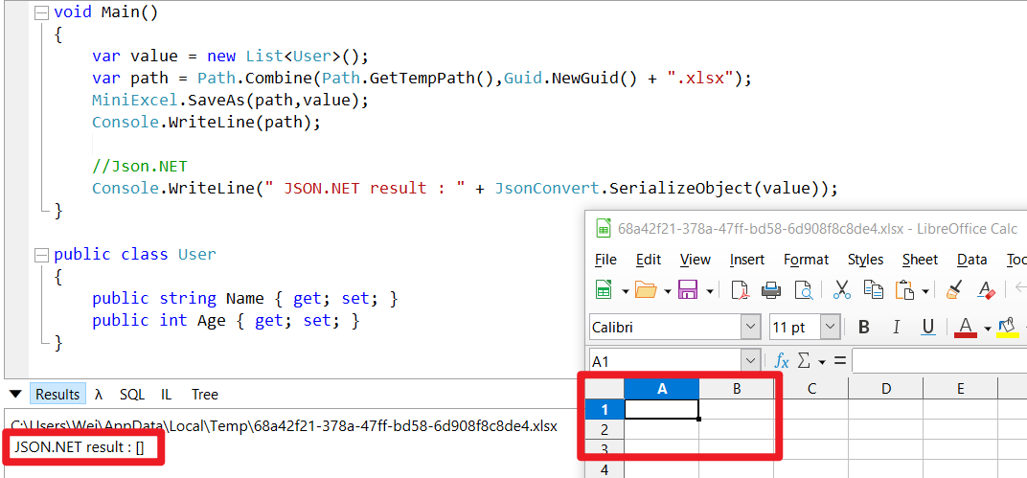The height and width of the screenshot is (478, 1027).
Task: Click cell C1 in the spreadsheet
Action: 811,409
